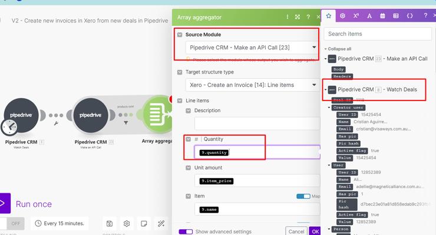Viewport: 436px width, 235px height.
Task: Collapse the User node
Action: point(329,165)
